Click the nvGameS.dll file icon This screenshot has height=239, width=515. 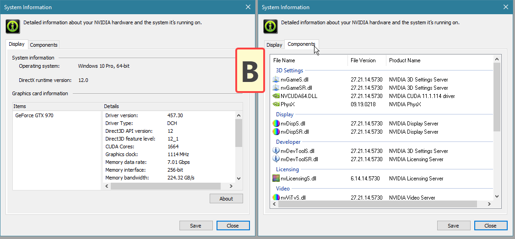tap(276, 80)
